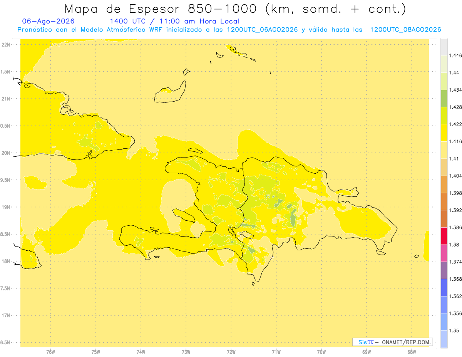The width and height of the screenshot is (462, 357).
Task: Click the '70W' longitude label
Action: pos(321,352)
